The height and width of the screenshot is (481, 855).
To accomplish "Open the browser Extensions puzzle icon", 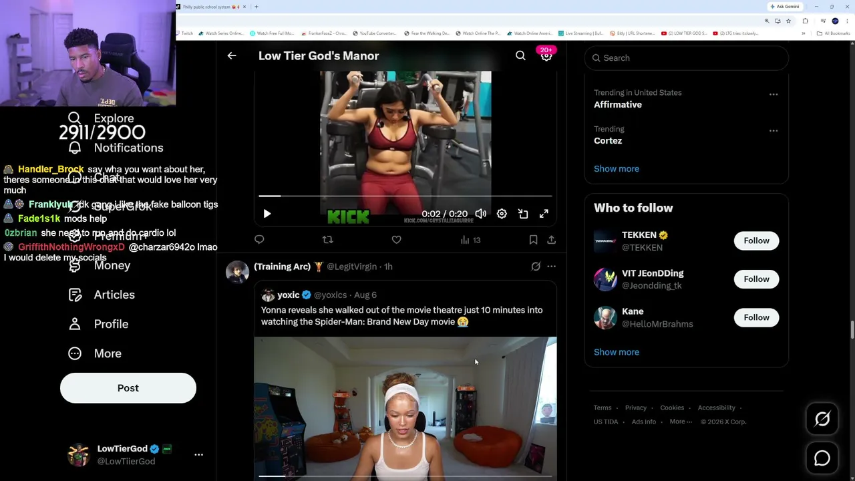I will [x=805, y=21].
